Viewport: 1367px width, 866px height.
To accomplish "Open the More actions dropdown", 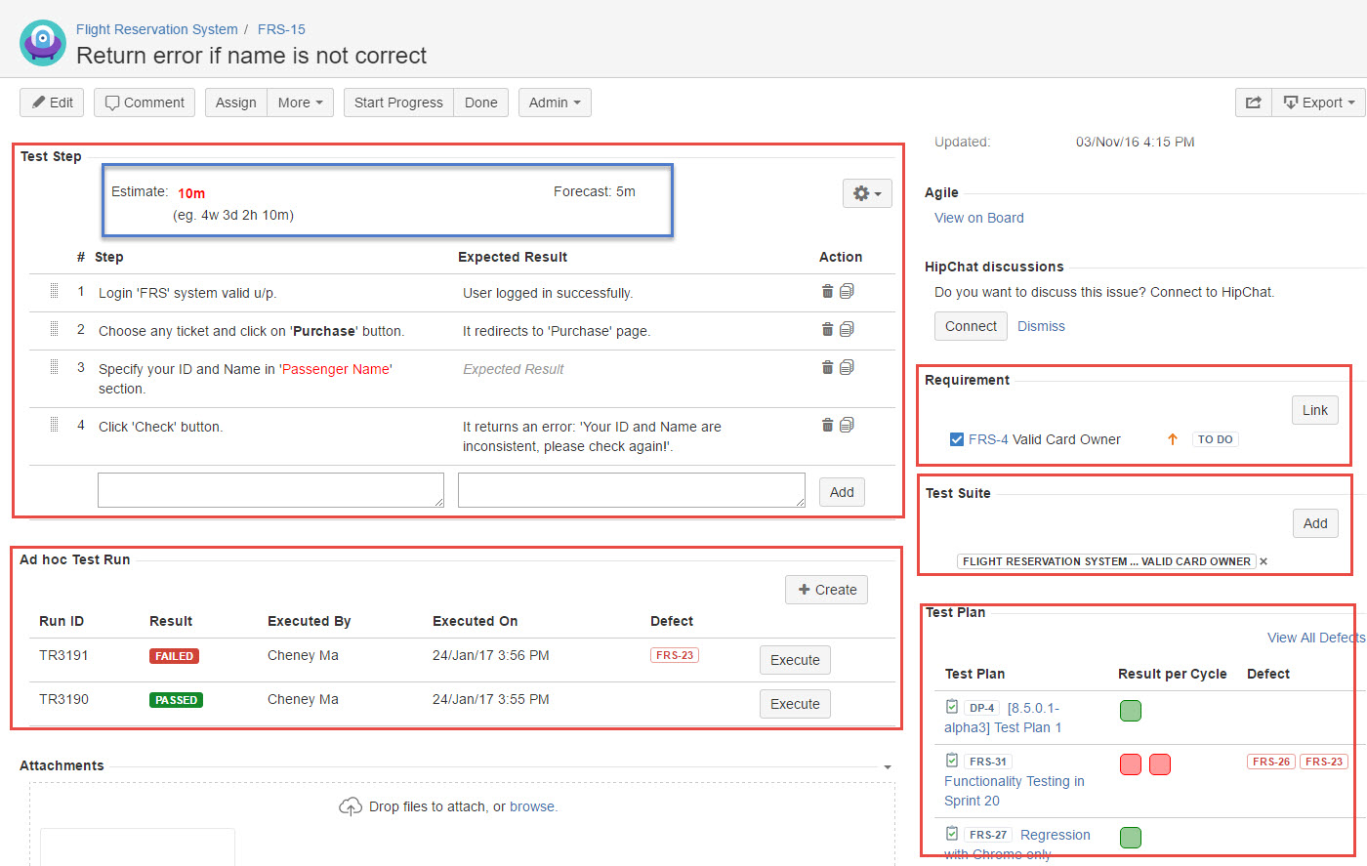I will click(x=300, y=103).
